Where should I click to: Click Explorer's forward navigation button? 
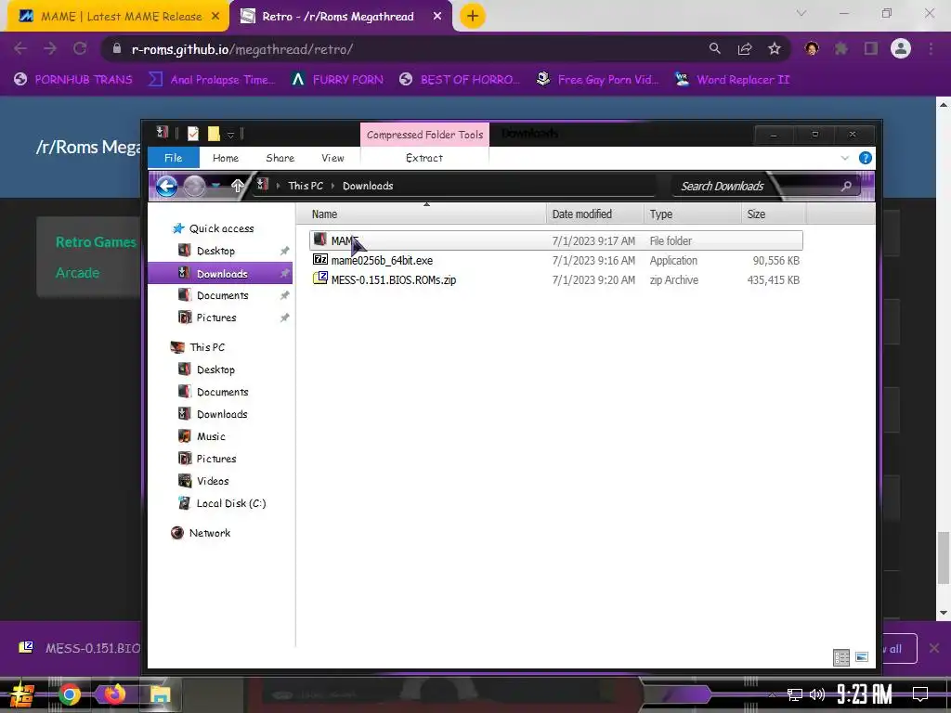pyautogui.click(x=194, y=186)
